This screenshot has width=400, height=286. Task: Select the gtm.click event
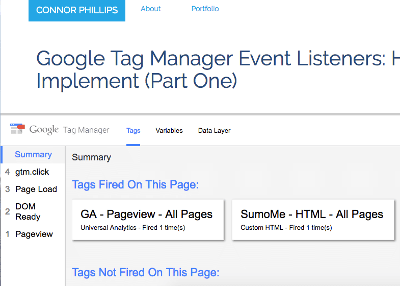tap(32, 172)
